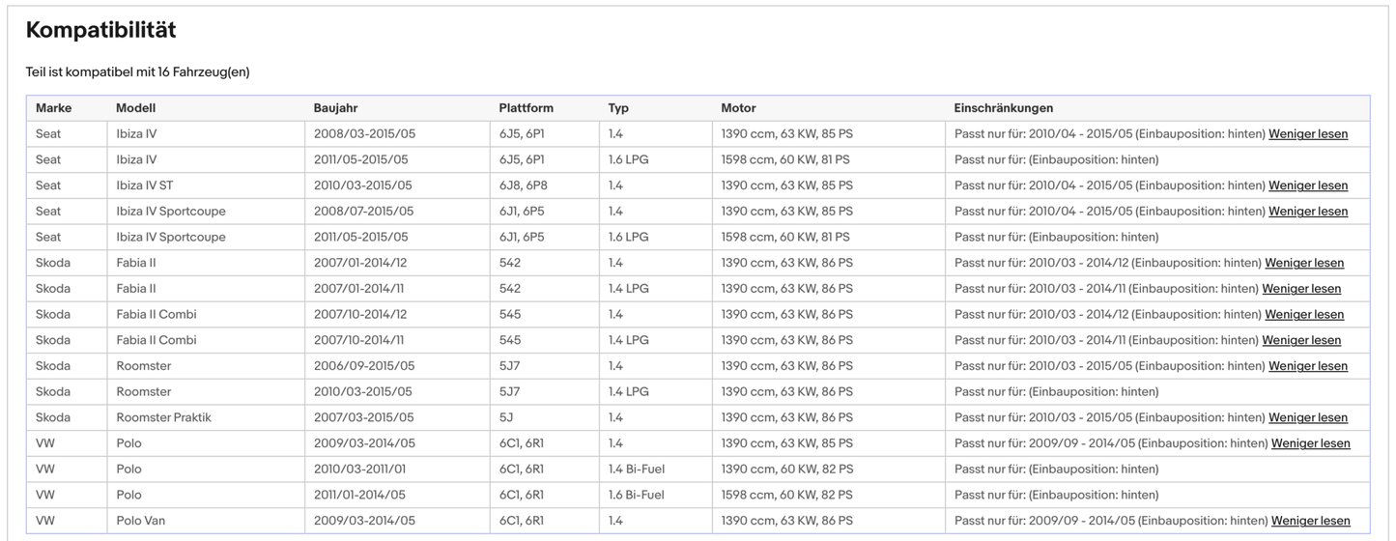This screenshot has width=1396, height=541.
Task: Collapse restrictions in Skoda Roomster 1.4 row
Action: pyautogui.click(x=1307, y=366)
